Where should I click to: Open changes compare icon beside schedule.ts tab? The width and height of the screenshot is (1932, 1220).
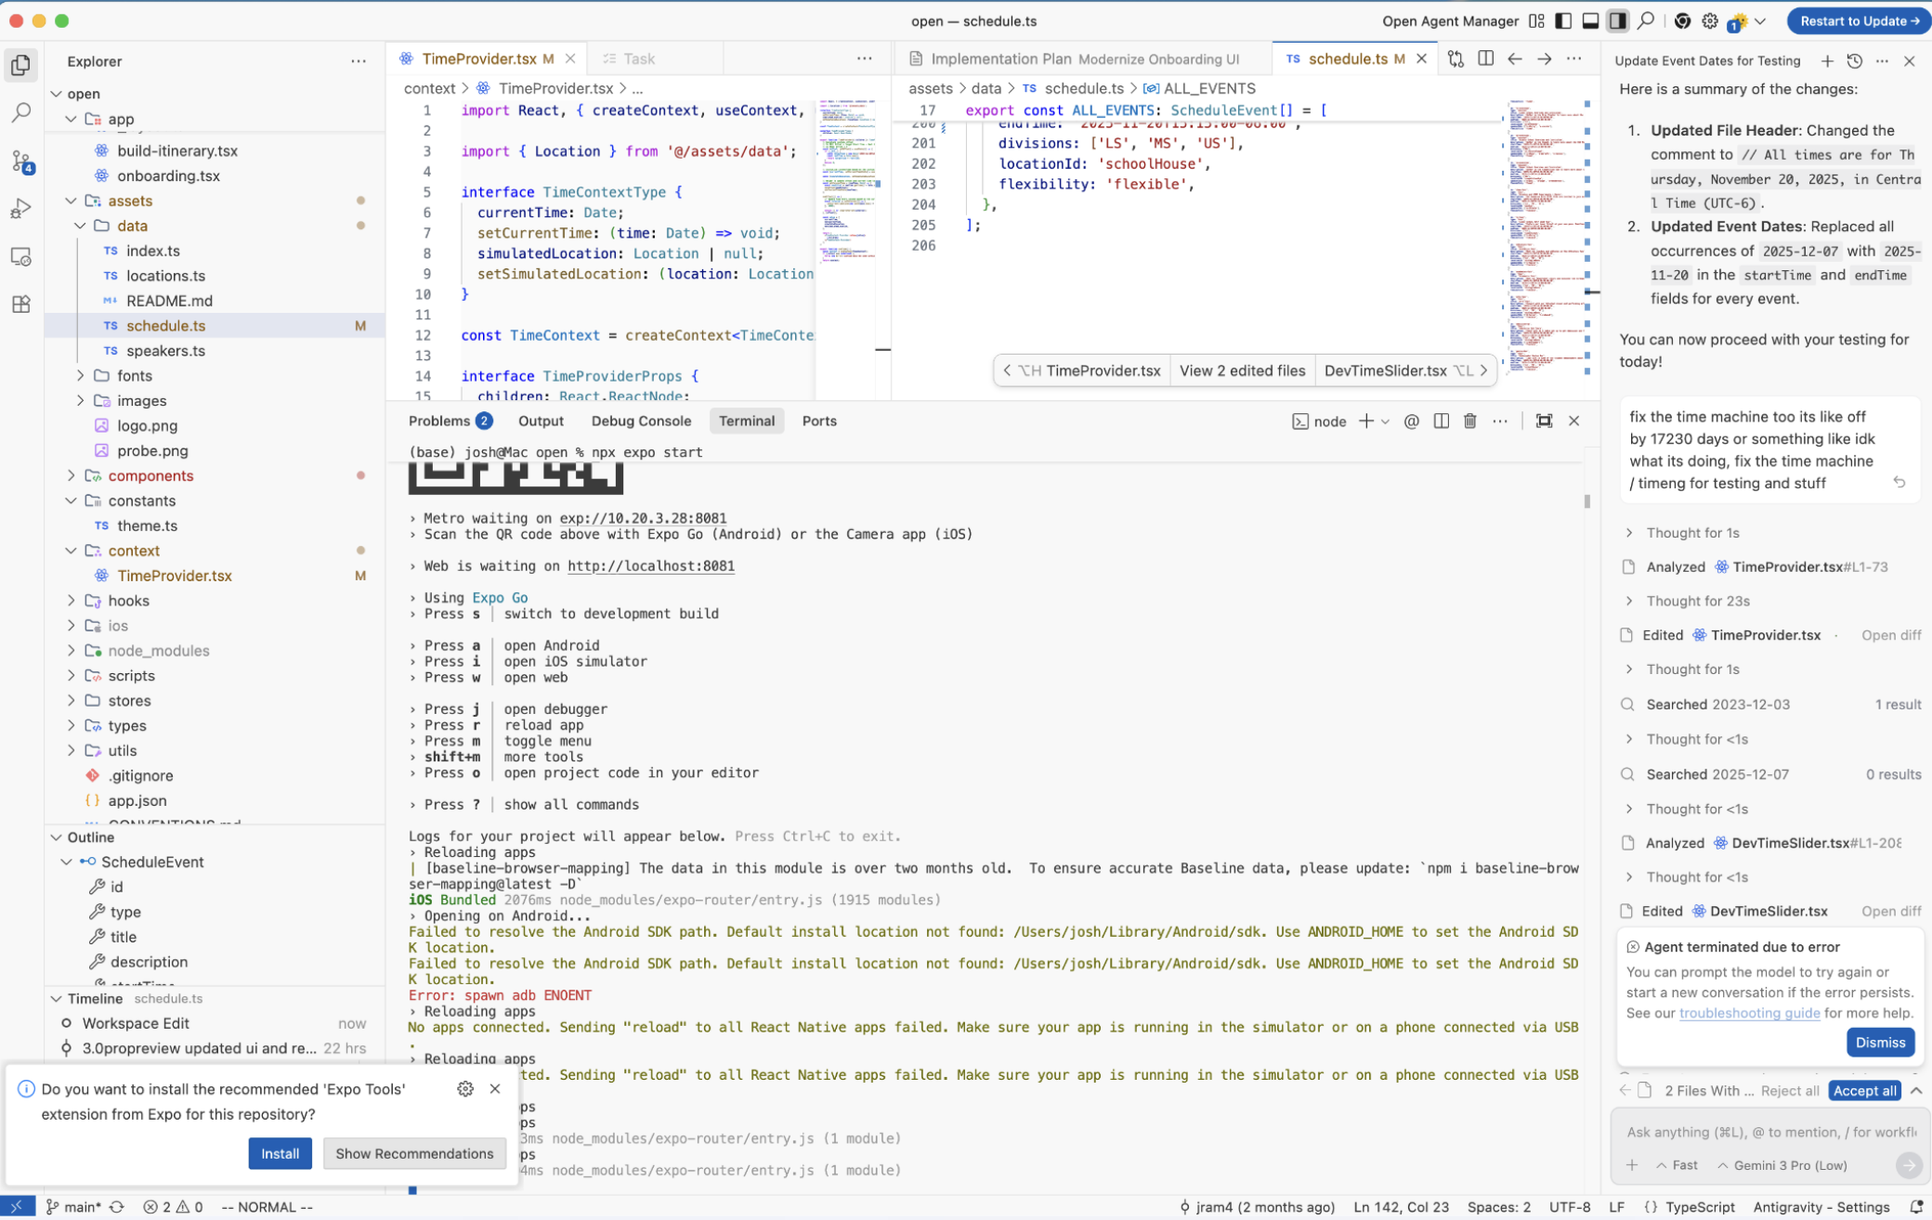pyautogui.click(x=1456, y=58)
